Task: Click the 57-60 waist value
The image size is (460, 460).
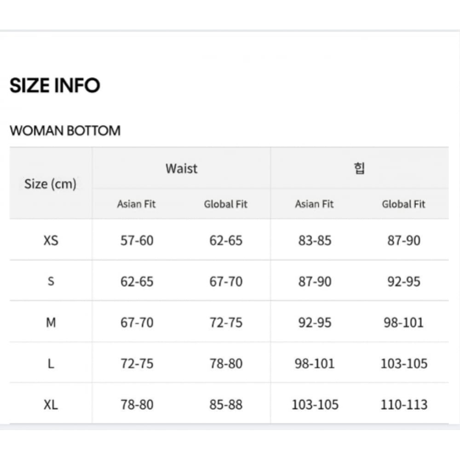Action: coord(137,240)
